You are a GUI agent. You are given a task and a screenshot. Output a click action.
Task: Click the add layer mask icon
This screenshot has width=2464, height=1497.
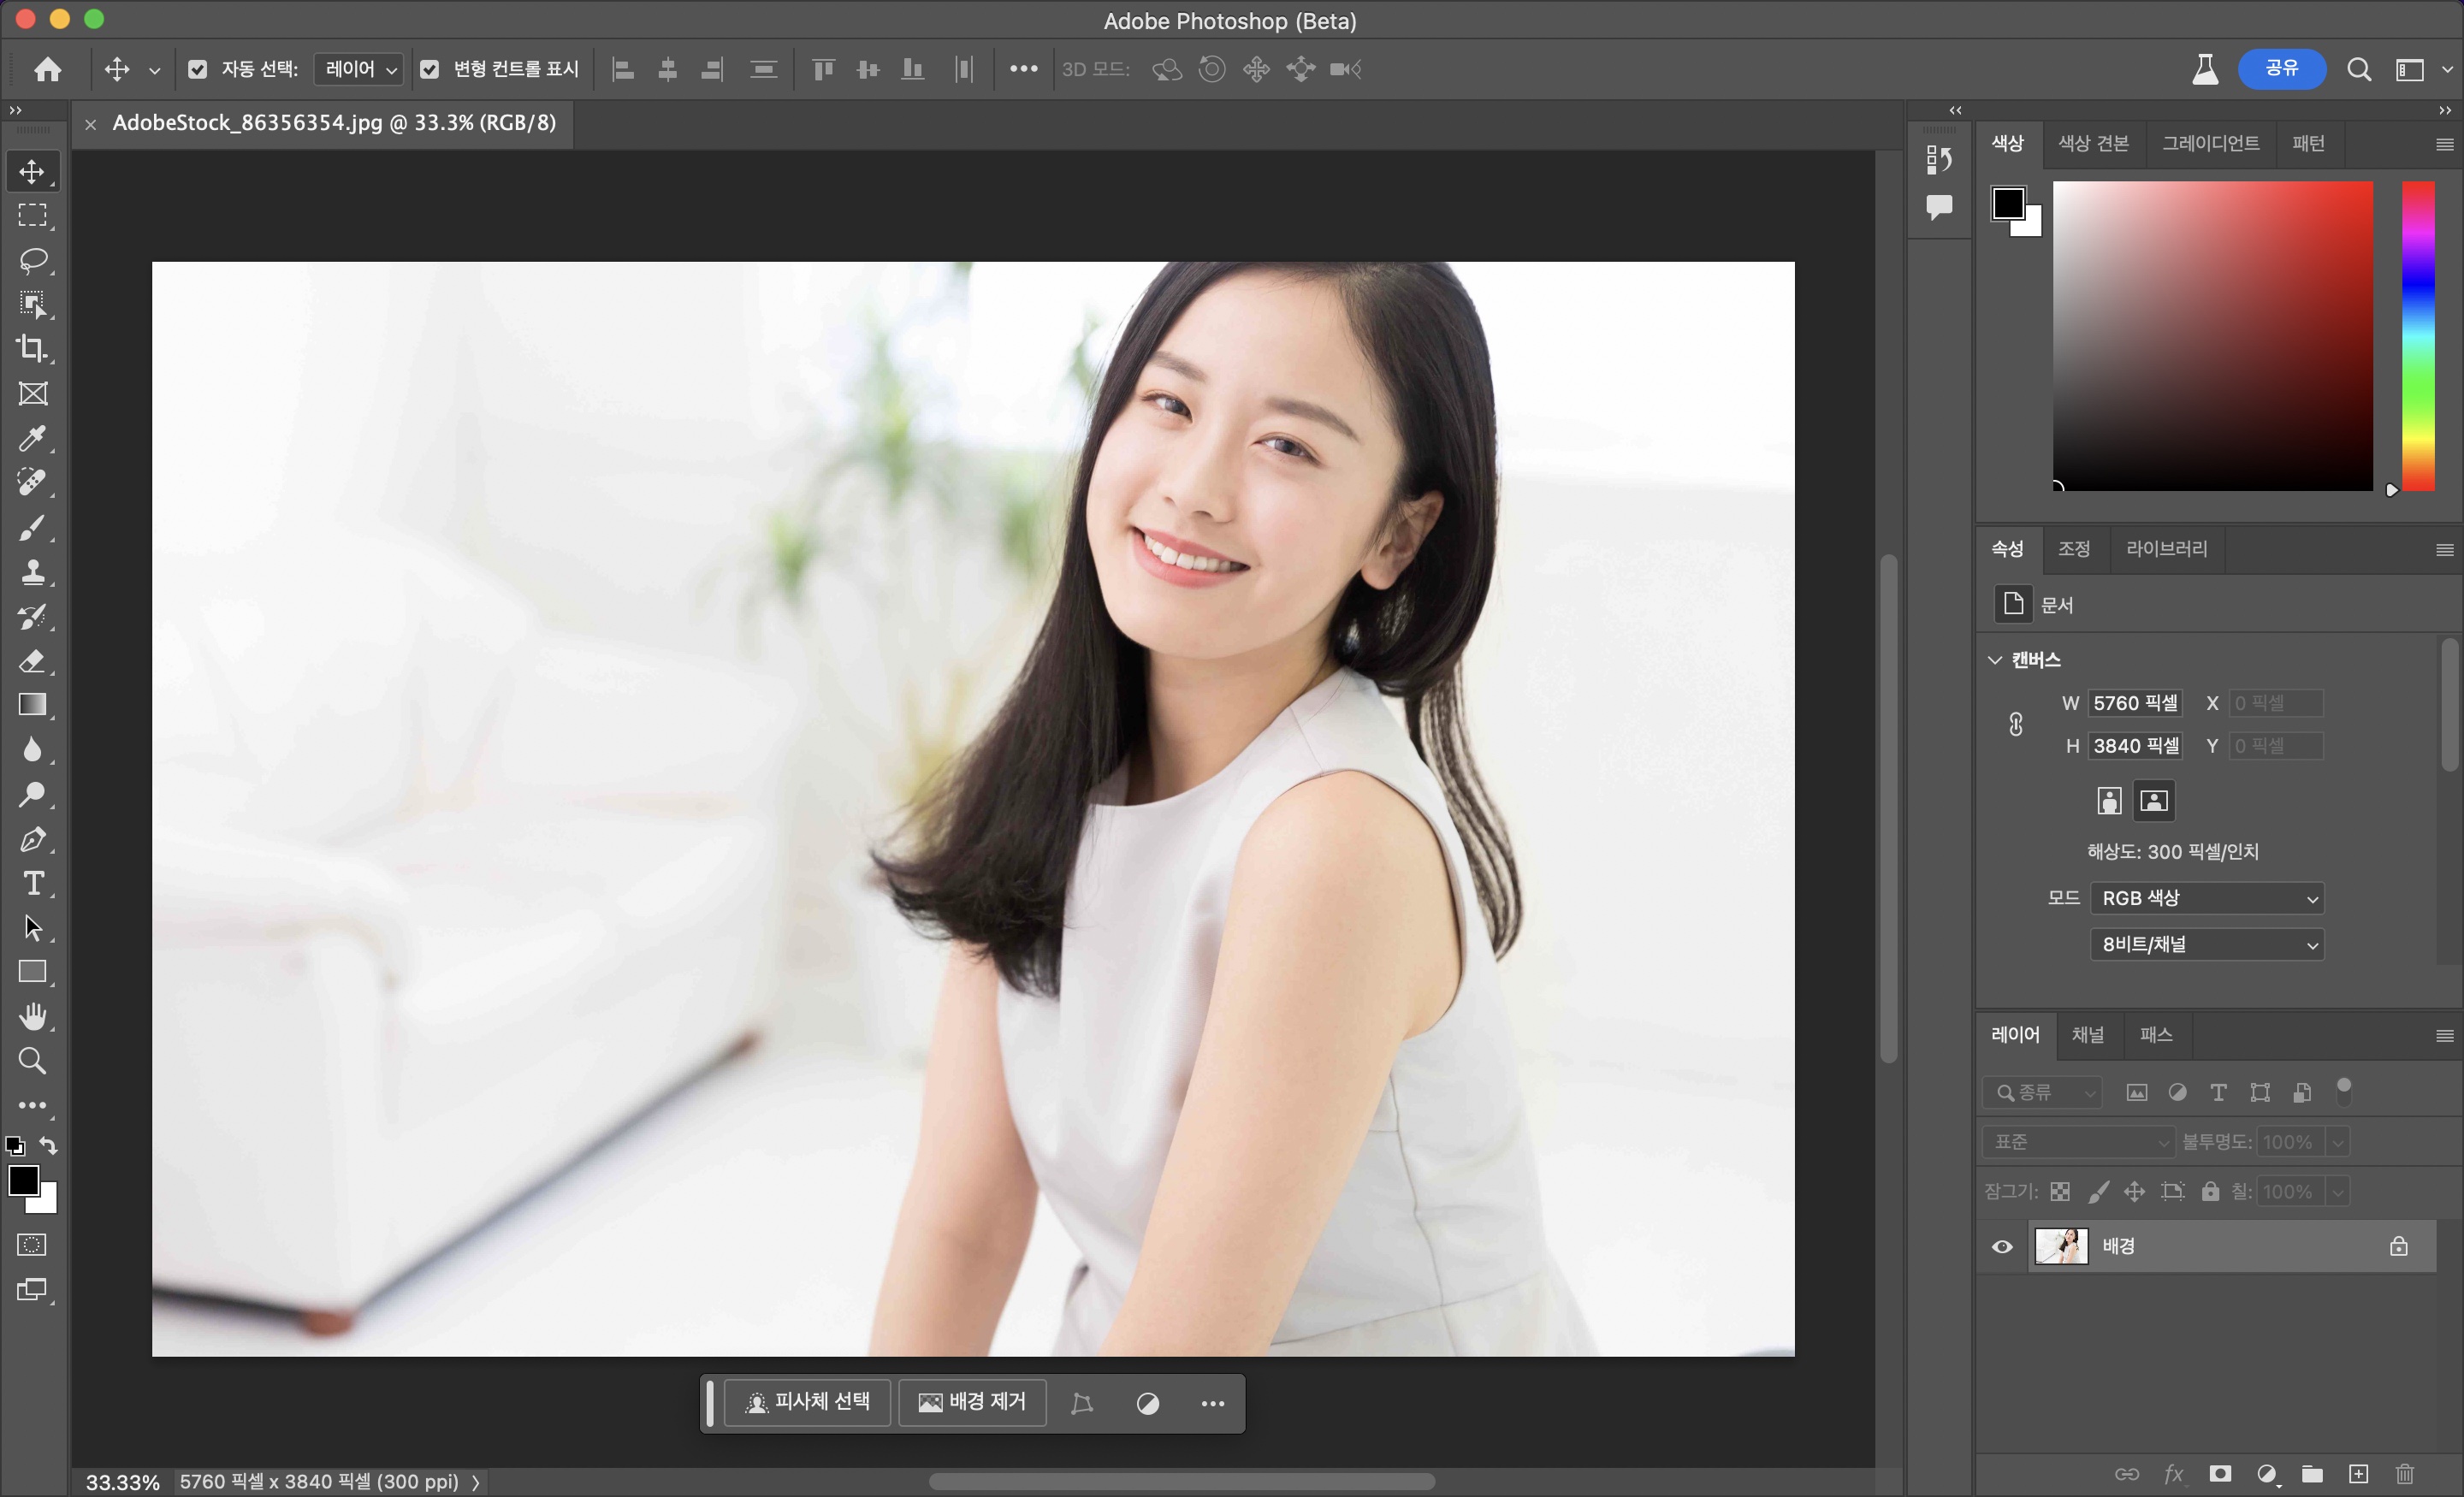(2220, 1474)
